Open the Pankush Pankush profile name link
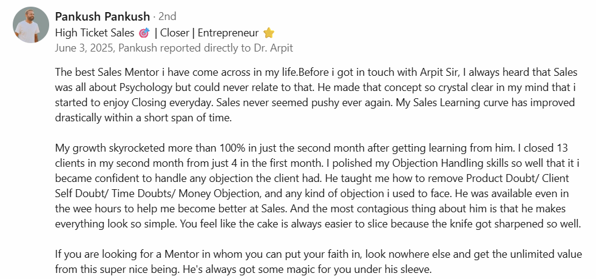The height and width of the screenshot is (279, 596). [101, 16]
